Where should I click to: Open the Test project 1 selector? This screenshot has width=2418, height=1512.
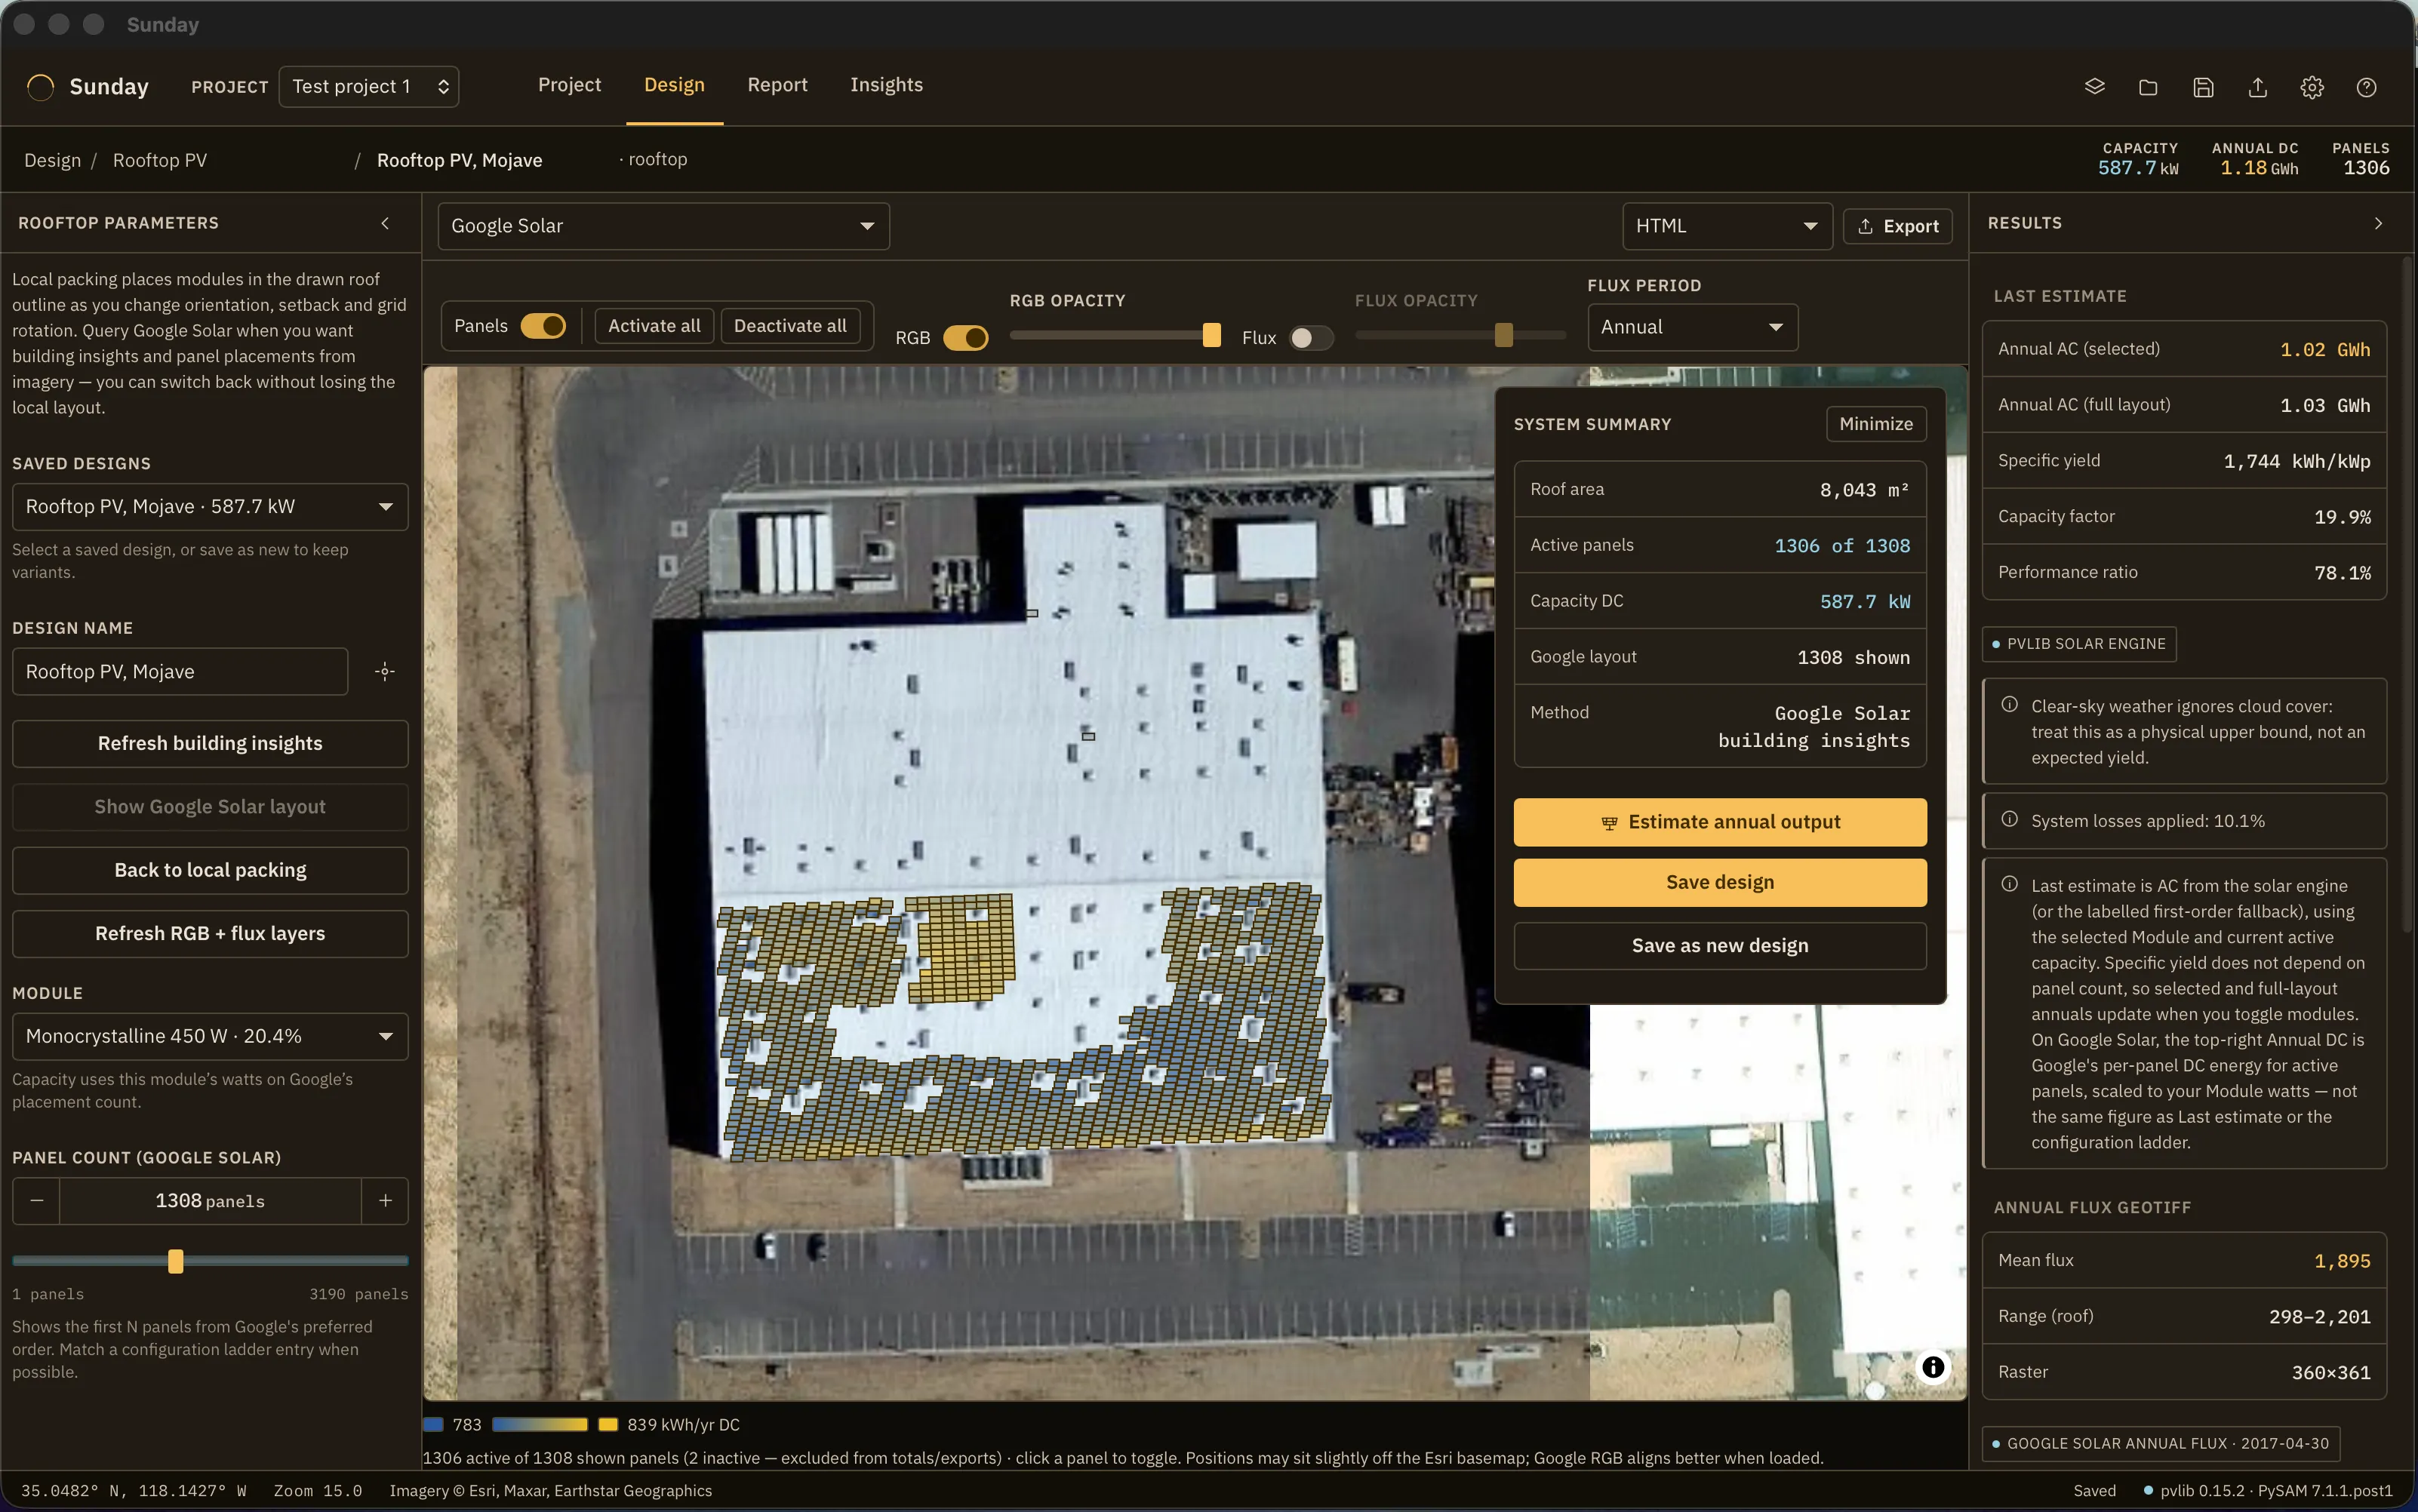[x=369, y=87]
